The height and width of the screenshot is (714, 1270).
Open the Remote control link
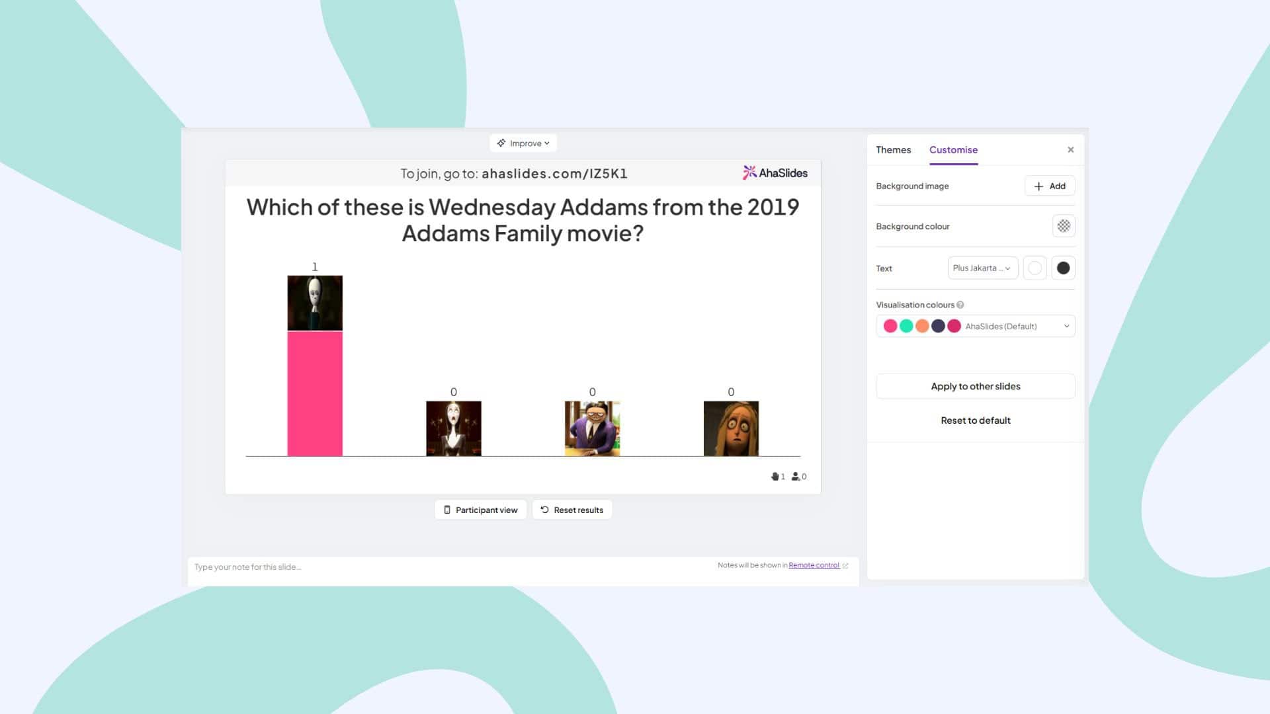[814, 565]
